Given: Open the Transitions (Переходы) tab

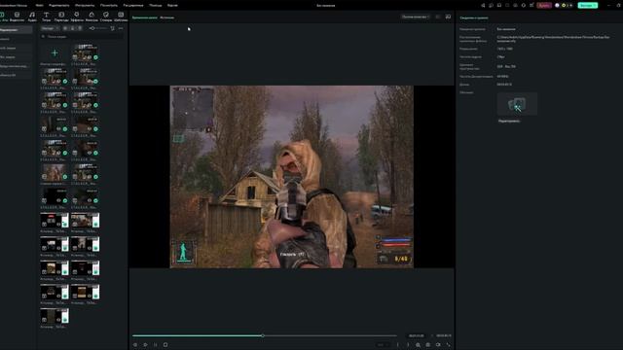Looking at the screenshot, I should point(61,17).
